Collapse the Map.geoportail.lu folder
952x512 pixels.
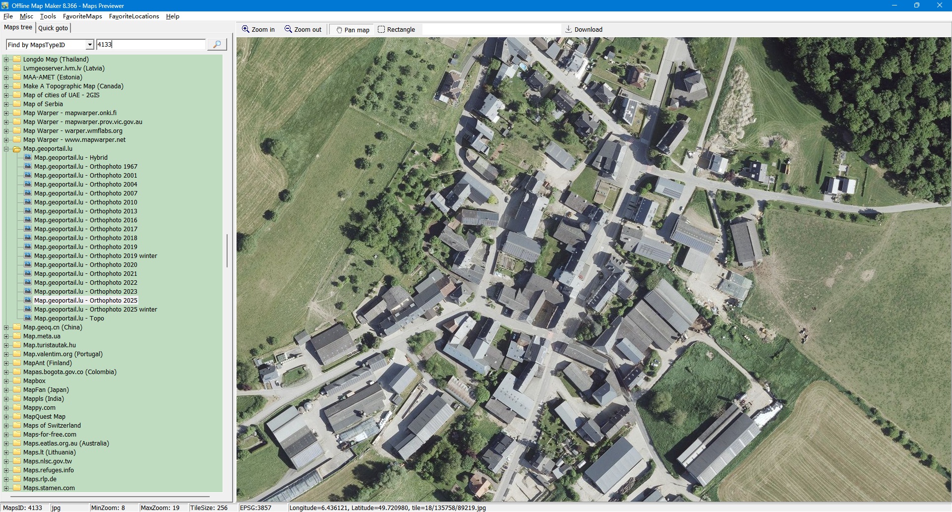(x=6, y=149)
